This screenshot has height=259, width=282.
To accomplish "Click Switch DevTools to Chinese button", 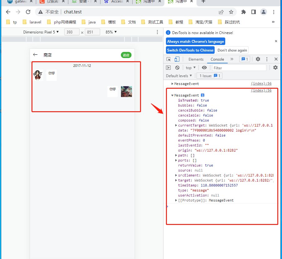I will 190,50.
